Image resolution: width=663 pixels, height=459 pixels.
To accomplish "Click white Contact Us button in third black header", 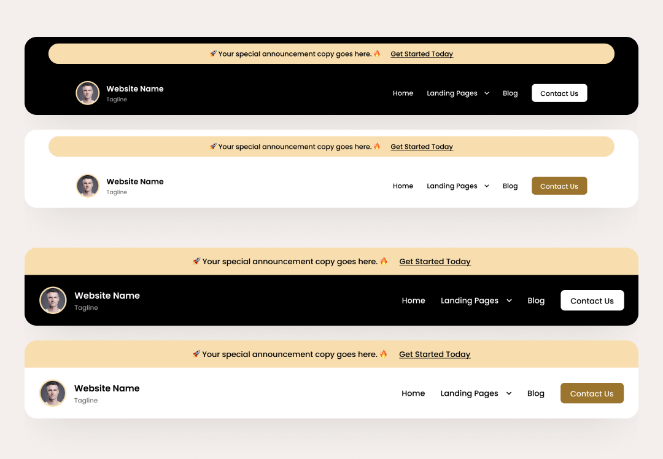I will (592, 300).
